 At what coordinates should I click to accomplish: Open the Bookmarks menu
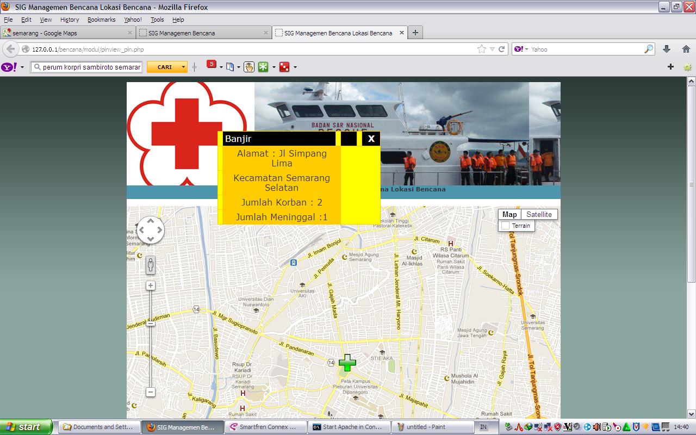tap(101, 20)
